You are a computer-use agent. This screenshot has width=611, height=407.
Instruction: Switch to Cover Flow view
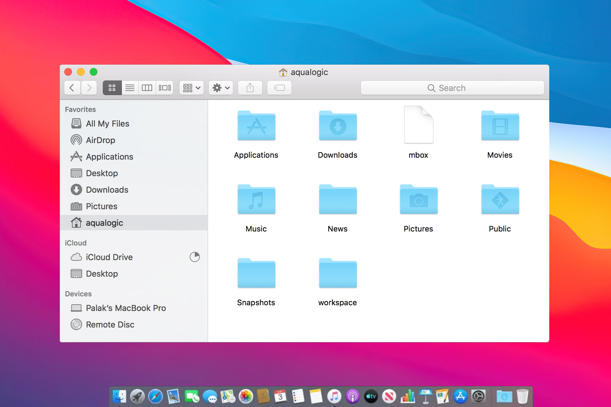tap(165, 88)
